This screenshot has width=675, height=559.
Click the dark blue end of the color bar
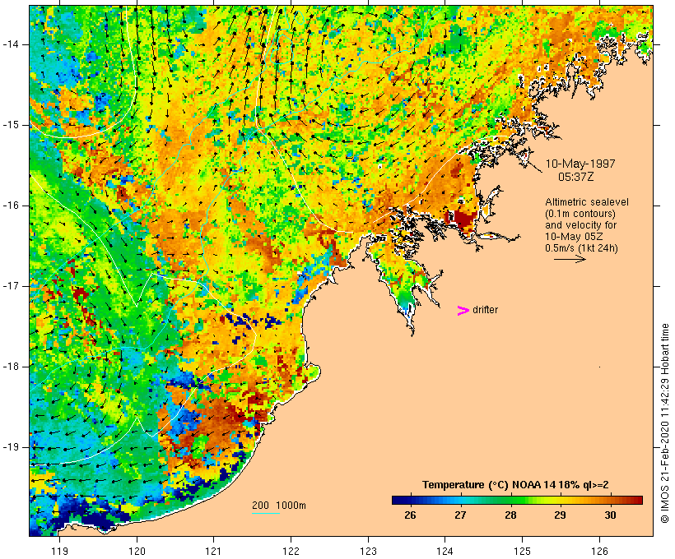point(398,500)
